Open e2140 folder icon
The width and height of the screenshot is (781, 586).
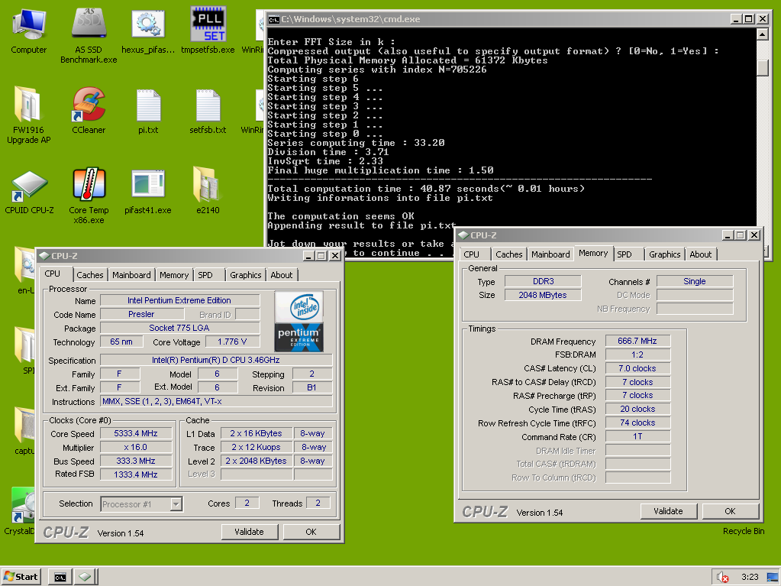tap(208, 191)
